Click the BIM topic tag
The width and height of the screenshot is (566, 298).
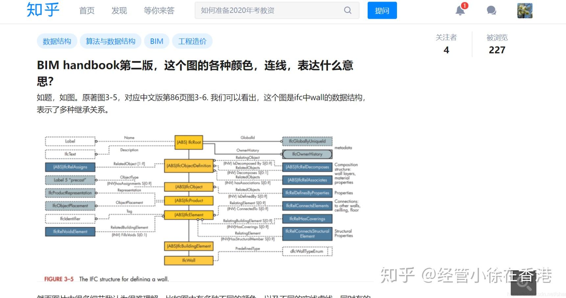tap(157, 41)
